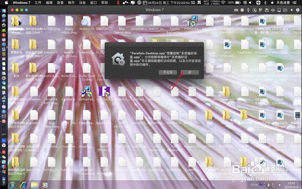Click the Bluetooth icon in menu bar

point(265,2)
